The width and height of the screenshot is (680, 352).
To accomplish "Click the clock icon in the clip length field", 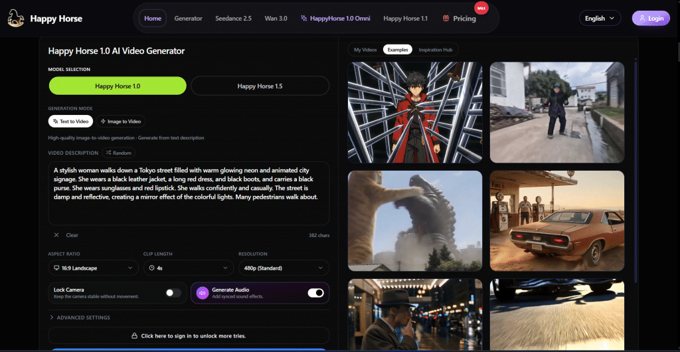I will tap(152, 268).
